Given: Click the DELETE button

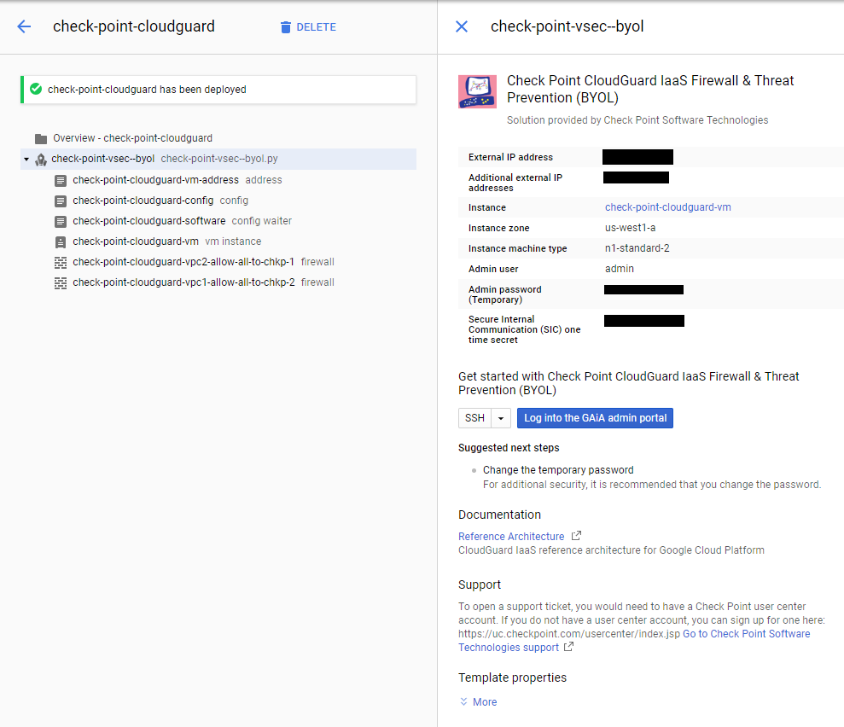Looking at the screenshot, I should click(308, 27).
